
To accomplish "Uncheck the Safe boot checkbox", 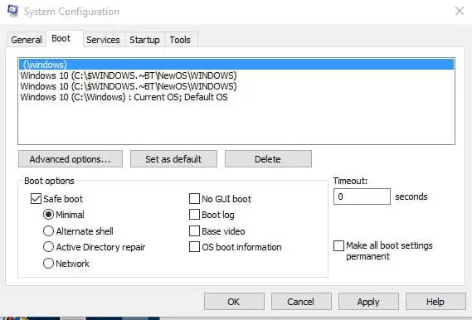I will 36,199.
